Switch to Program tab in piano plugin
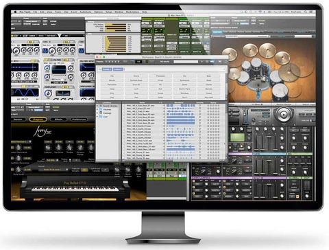Screen dimensions: 329x250 [38, 120]
